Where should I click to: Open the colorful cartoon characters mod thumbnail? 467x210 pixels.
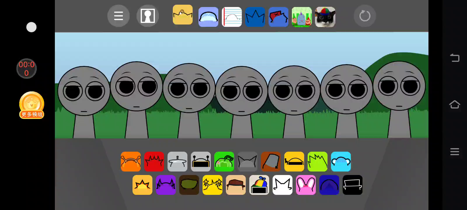click(302, 17)
